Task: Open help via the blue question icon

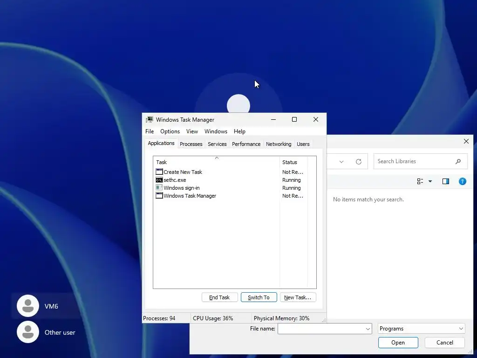Action: pyautogui.click(x=463, y=181)
